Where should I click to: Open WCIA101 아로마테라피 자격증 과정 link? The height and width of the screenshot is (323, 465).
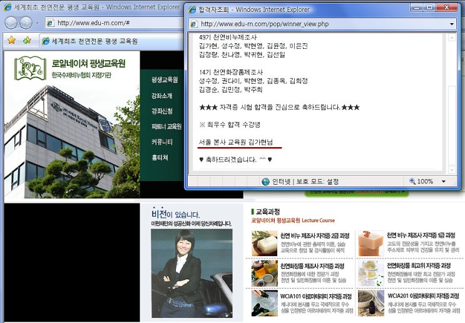tap(316, 296)
